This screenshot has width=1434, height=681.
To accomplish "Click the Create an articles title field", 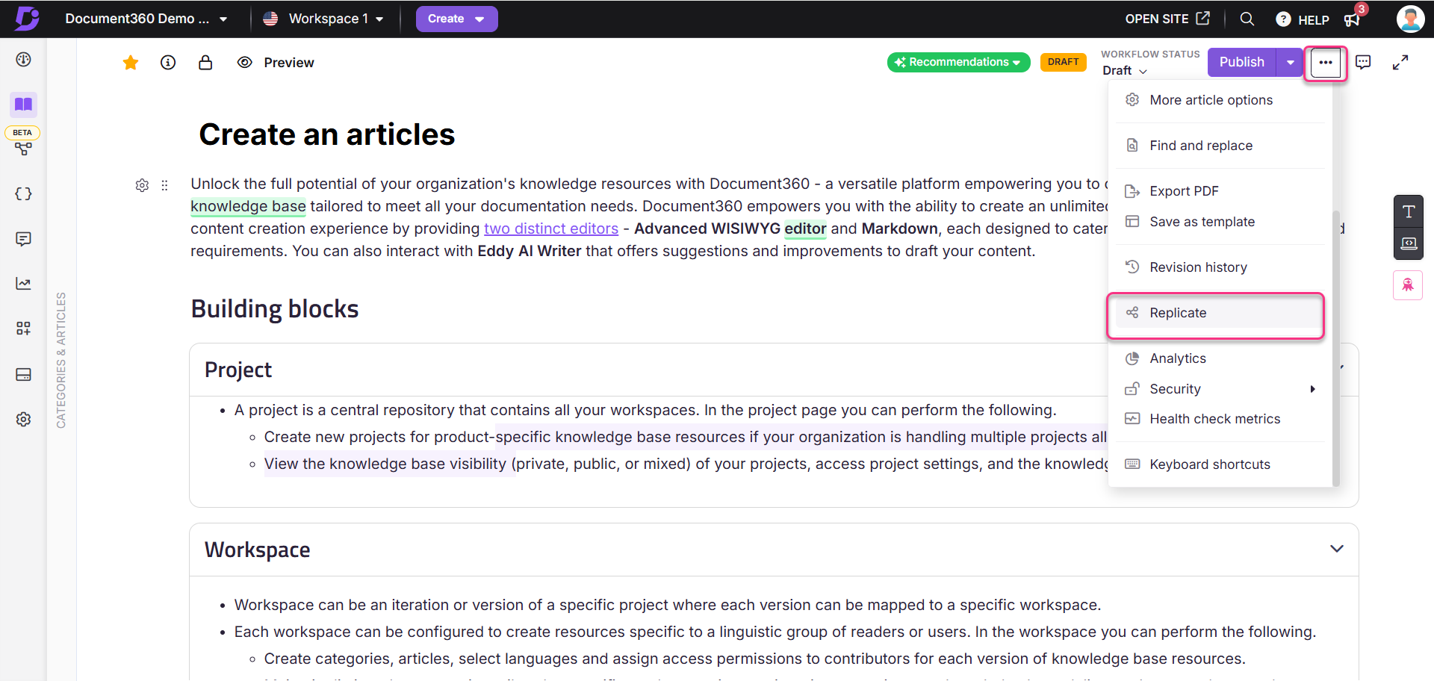I will pos(326,134).
